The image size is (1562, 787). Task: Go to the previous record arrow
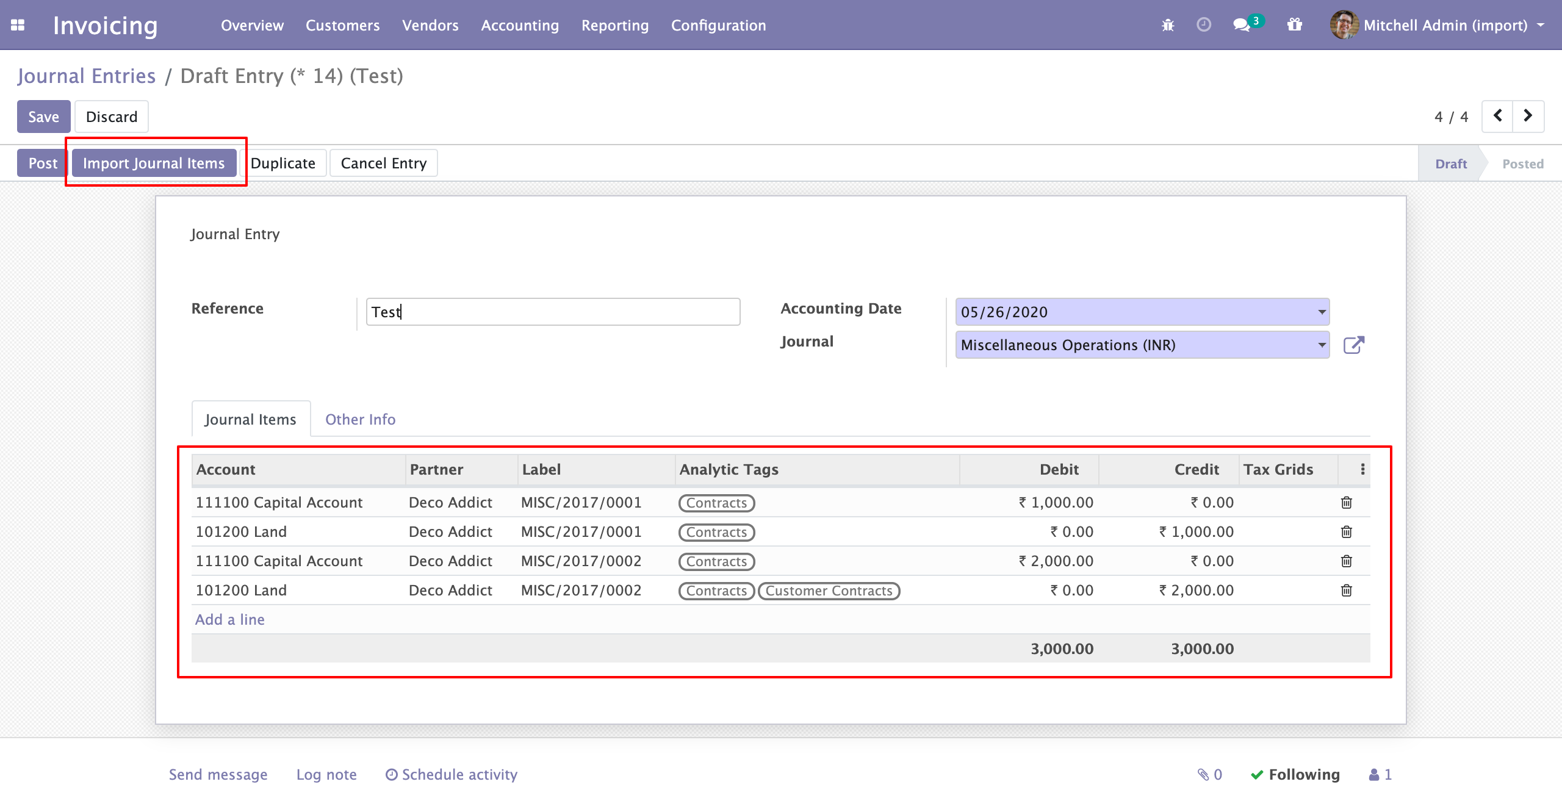coord(1497,116)
